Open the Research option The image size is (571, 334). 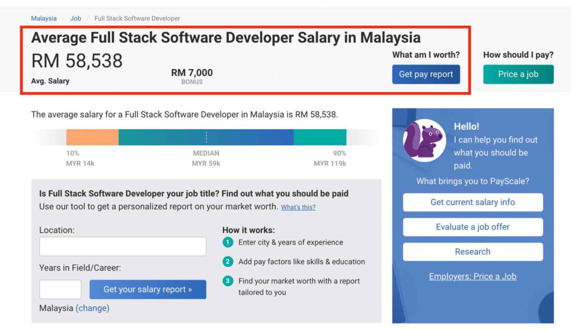[x=472, y=252]
